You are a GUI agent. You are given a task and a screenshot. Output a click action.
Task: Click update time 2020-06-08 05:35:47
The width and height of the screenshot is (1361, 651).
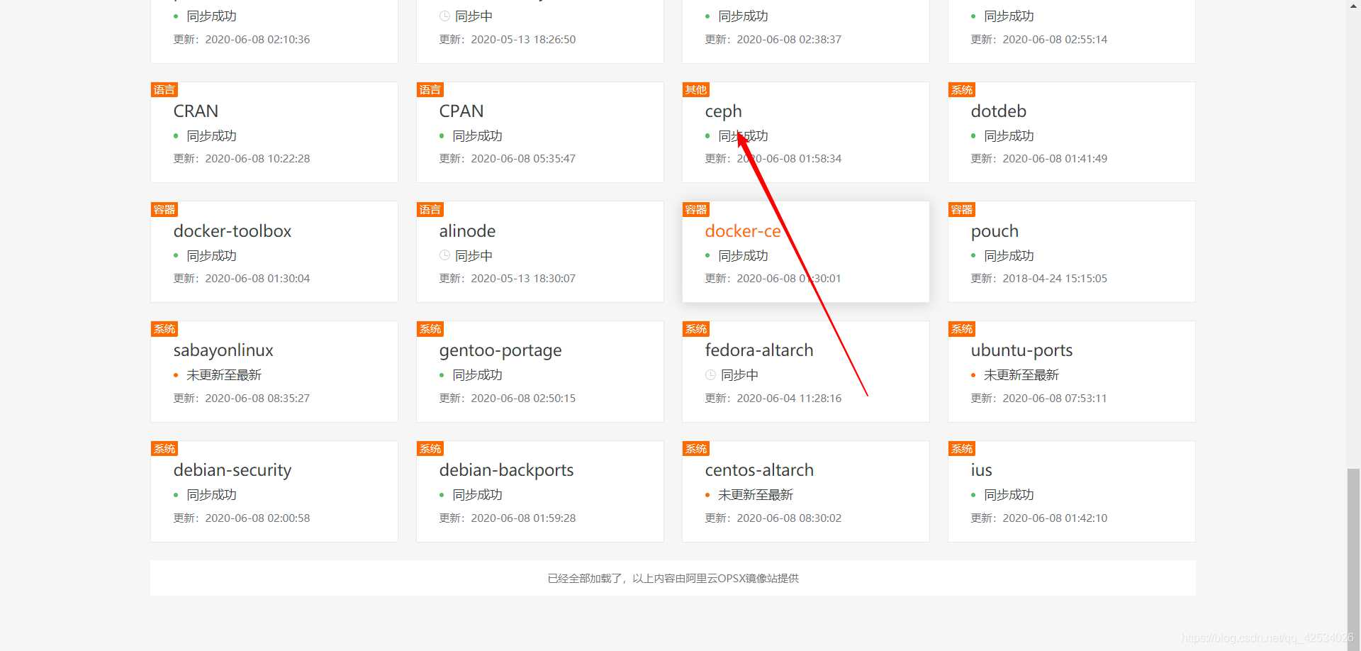tap(523, 159)
